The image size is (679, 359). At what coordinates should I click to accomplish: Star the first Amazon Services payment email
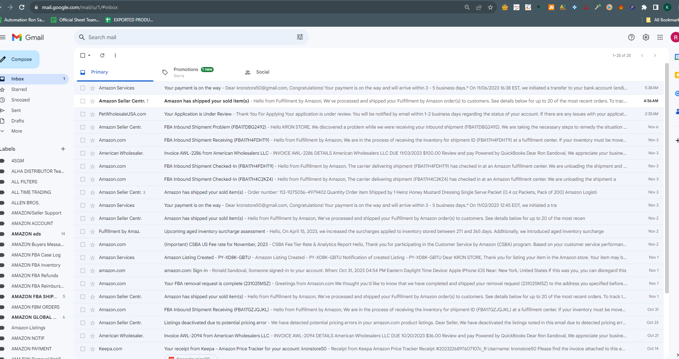pyautogui.click(x=92, y=88)
